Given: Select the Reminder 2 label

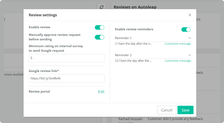Looking at the screenshot, I should (123, 55).
